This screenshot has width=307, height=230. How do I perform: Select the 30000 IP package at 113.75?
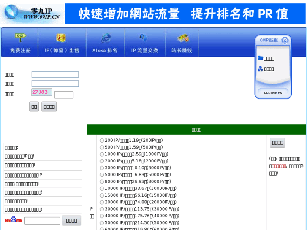102,209
